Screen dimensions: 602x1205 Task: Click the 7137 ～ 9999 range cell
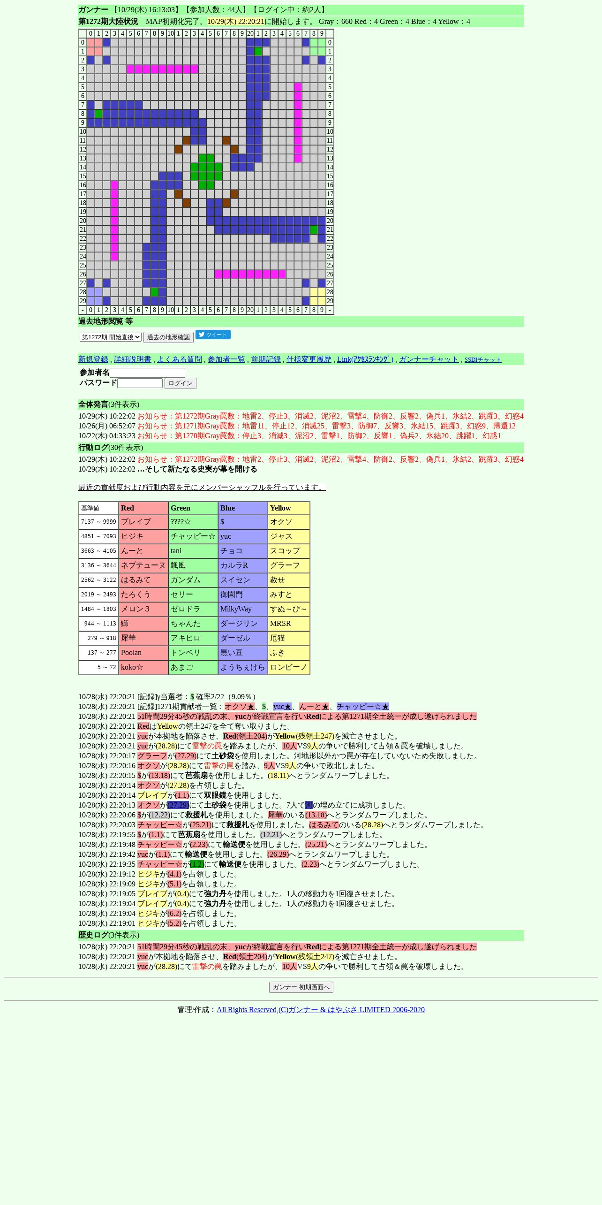coord(99,522)
